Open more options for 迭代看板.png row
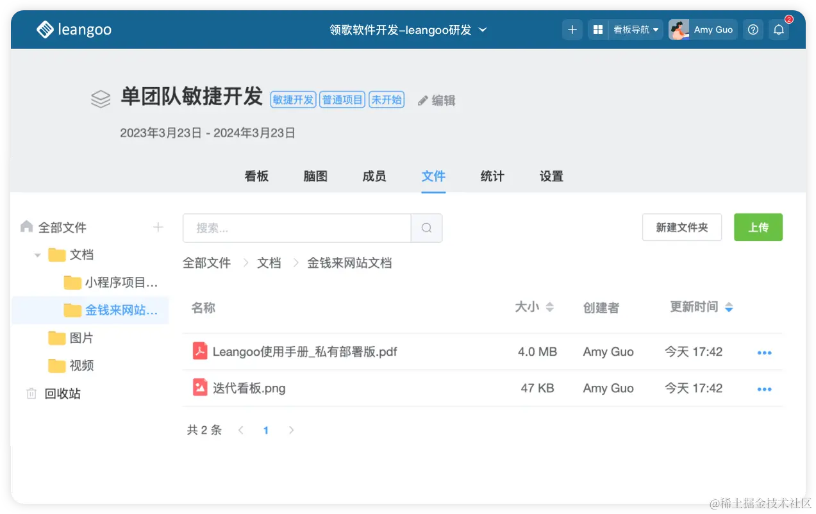Viewport: 816px width, 514px height. coord(764,389)
